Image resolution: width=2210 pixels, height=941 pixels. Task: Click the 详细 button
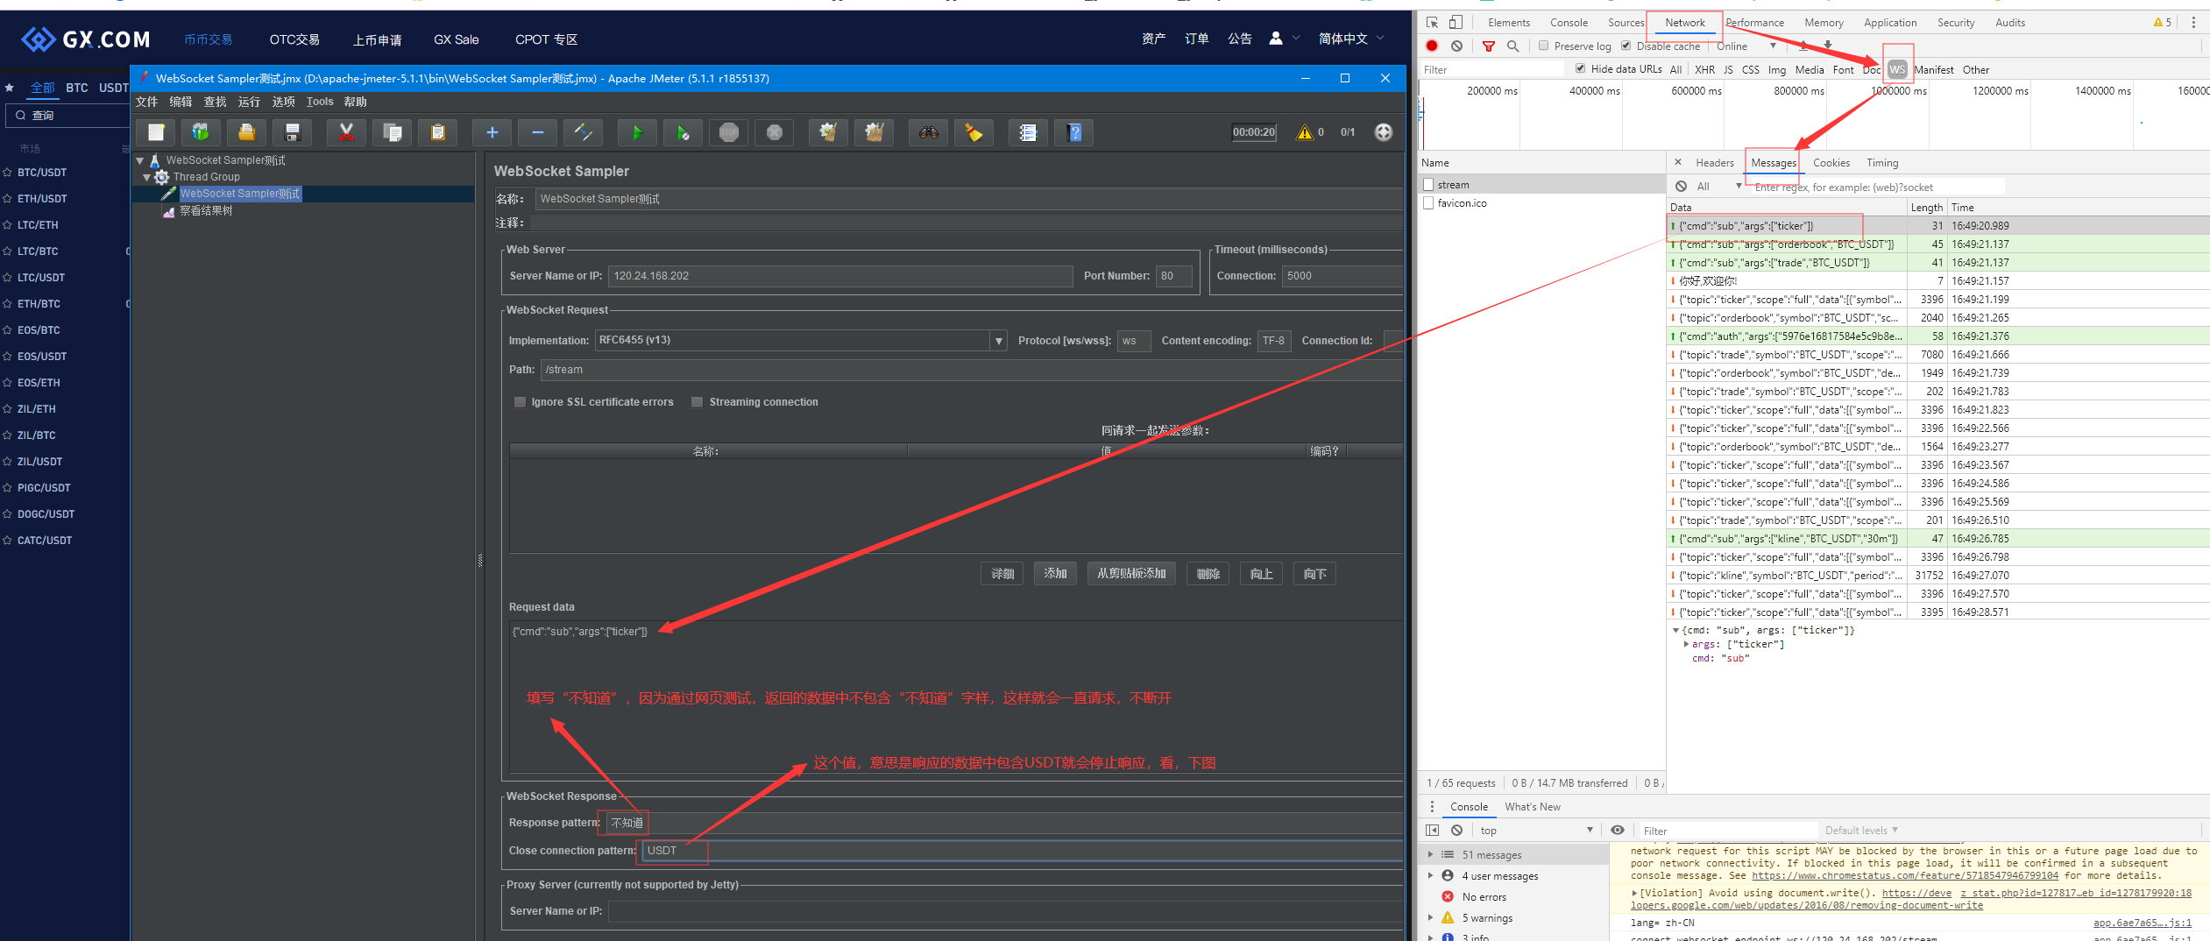1002,574
